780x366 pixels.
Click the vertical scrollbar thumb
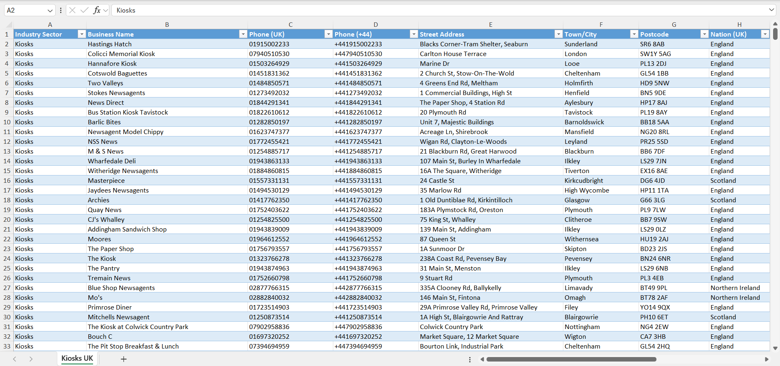[x=775, y=34]
